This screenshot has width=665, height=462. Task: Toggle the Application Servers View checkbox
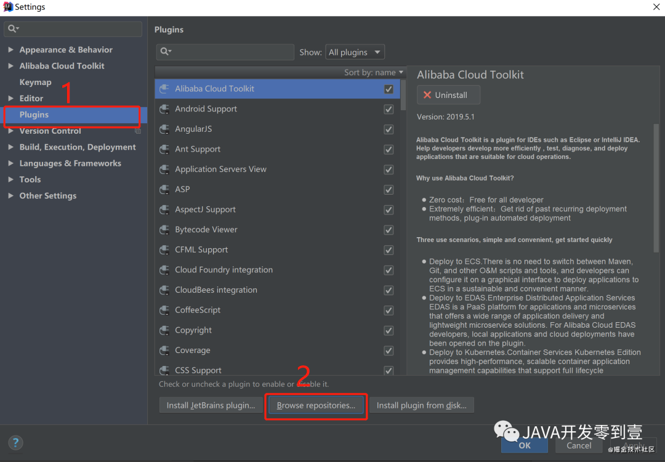pyautogui.click(x=389, y=169)
